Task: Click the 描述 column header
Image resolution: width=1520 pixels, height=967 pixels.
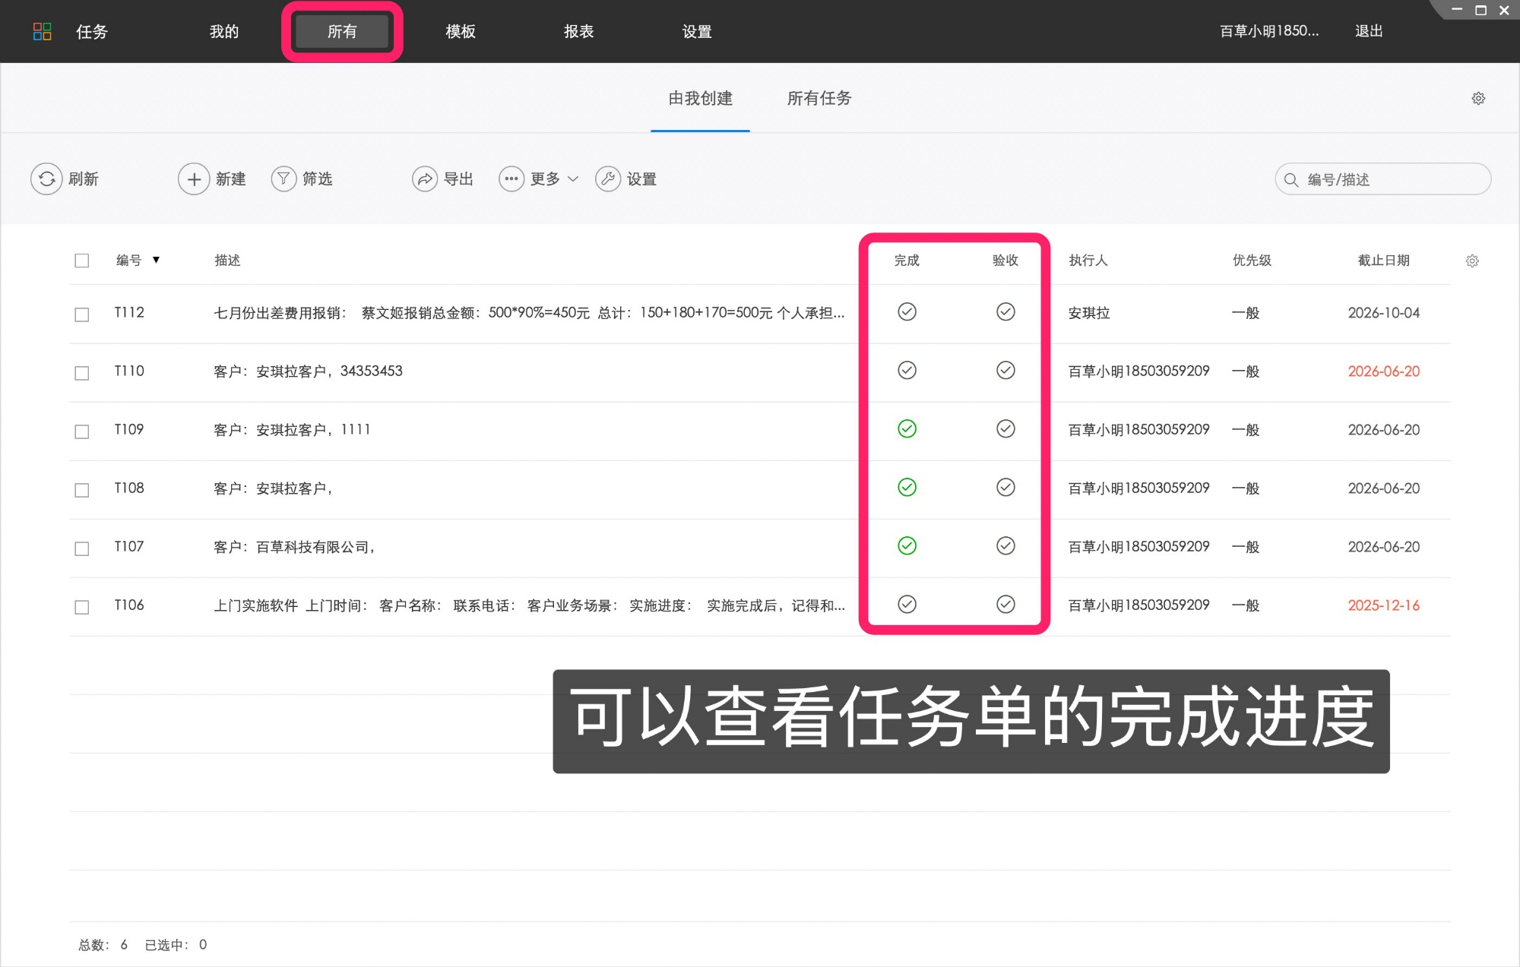Action: pyautogui.click(x=227, y=261)
